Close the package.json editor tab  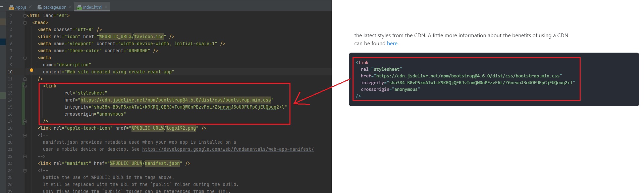70,7
